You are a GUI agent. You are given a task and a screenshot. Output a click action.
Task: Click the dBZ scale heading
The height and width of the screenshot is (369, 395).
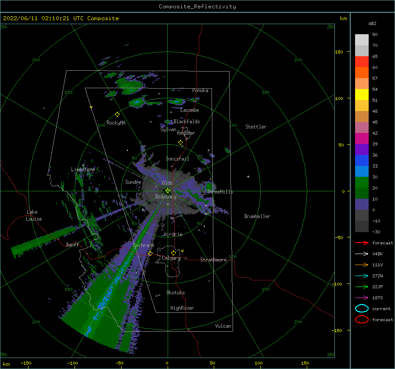pos(372,23)
